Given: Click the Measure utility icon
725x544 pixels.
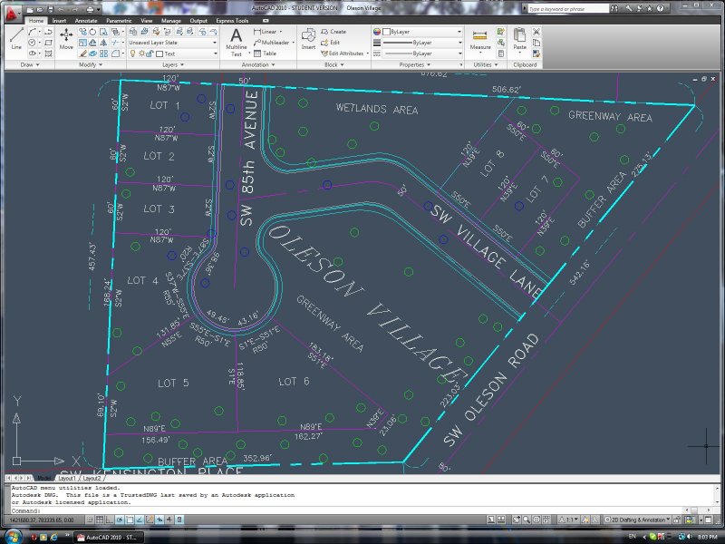Looking at the screenshot, I should [480, 39].
